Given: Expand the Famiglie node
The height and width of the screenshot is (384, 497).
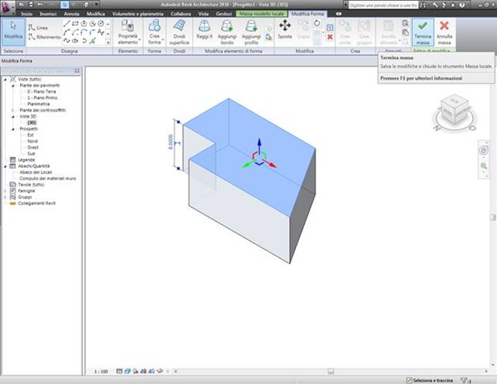Looking at the screenshot, I should [5, 190].
